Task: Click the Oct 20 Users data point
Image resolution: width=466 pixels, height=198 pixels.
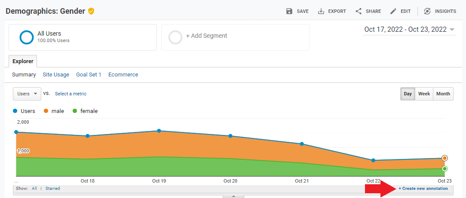Action: tap(230, 136)
